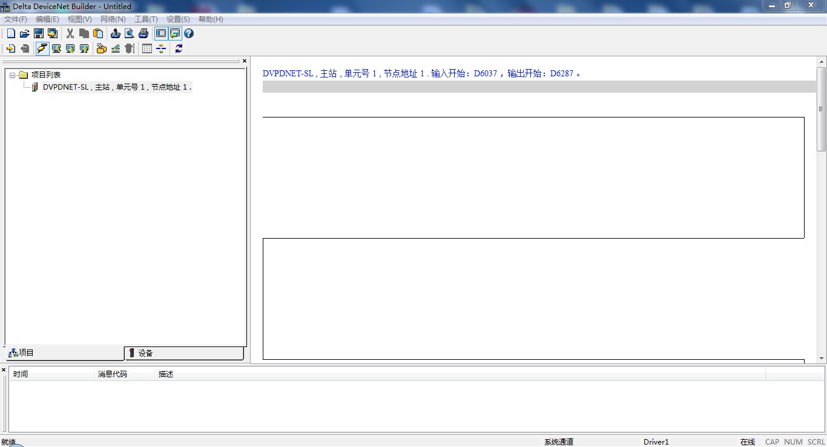Screen dimensions: 827x447
Task: Click the vertical scrollbar down arrow
Action: (822, 359)
